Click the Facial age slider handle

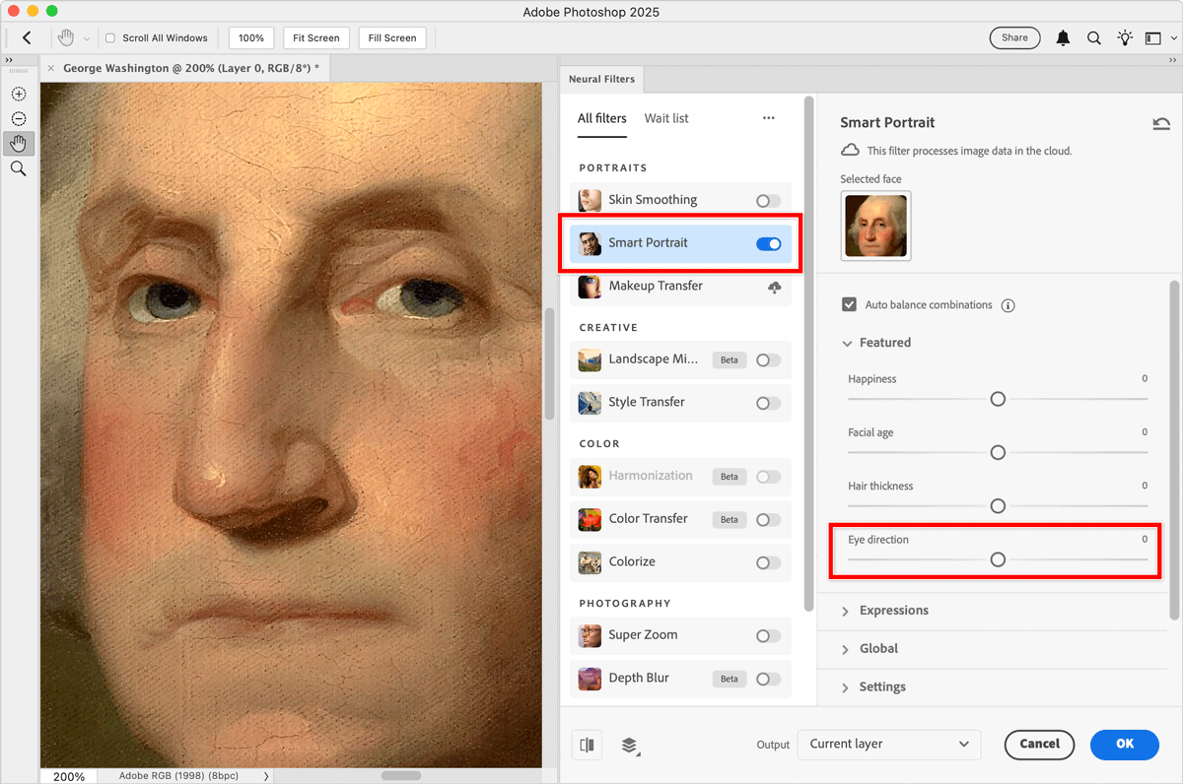pos(998,452)
